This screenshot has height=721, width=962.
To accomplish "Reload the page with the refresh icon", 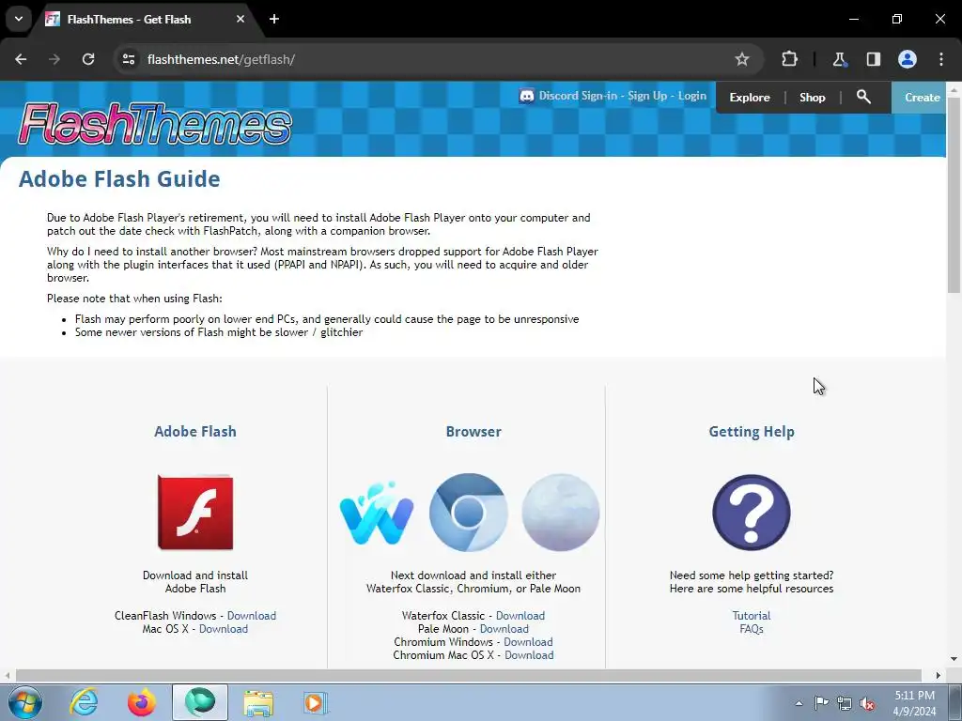I will [88, 59].
